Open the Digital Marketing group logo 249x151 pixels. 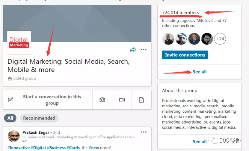19,43
